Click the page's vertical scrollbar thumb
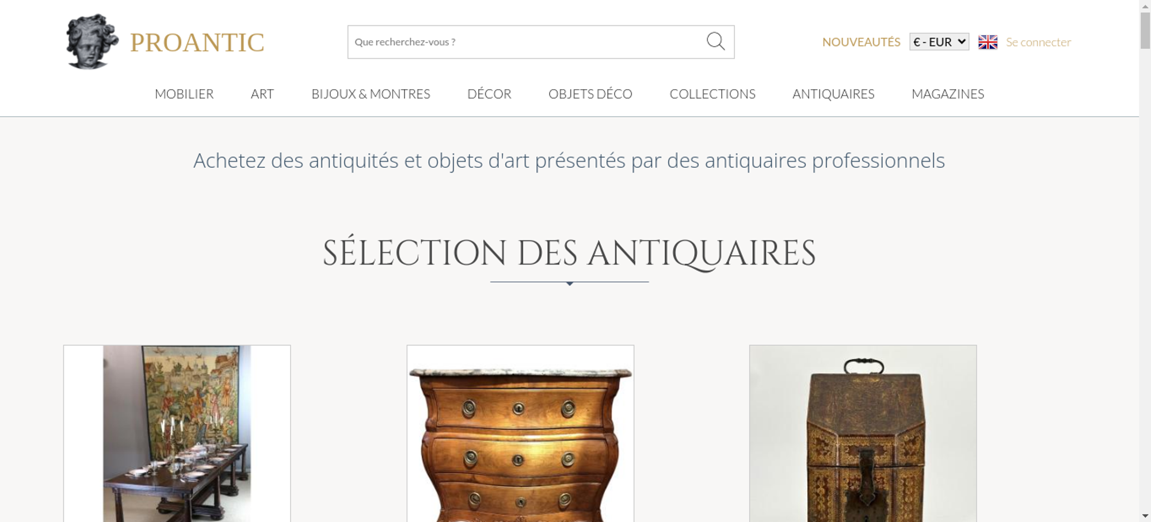 click(1145, 30)
